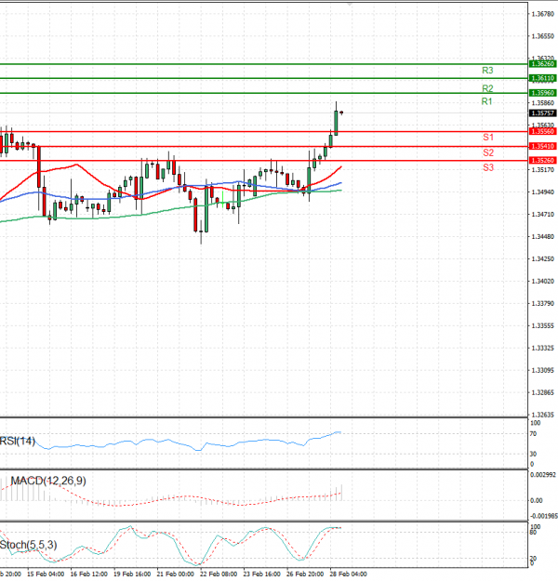Click the RSI 70 level label
This screenshot has height=581, width=558.
(533, 433)
